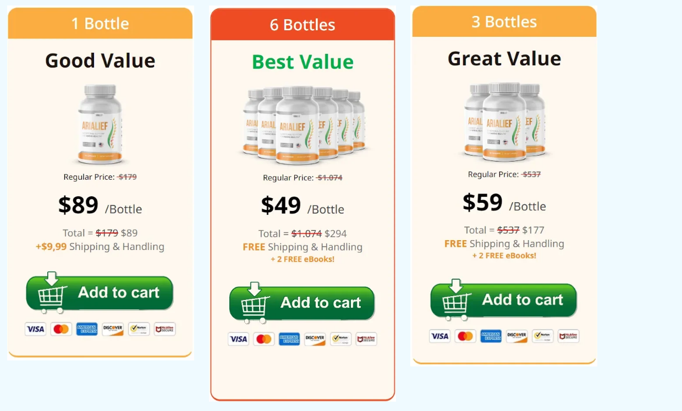
Task: Click the green Best Value heading
Action: pos(302,62)
